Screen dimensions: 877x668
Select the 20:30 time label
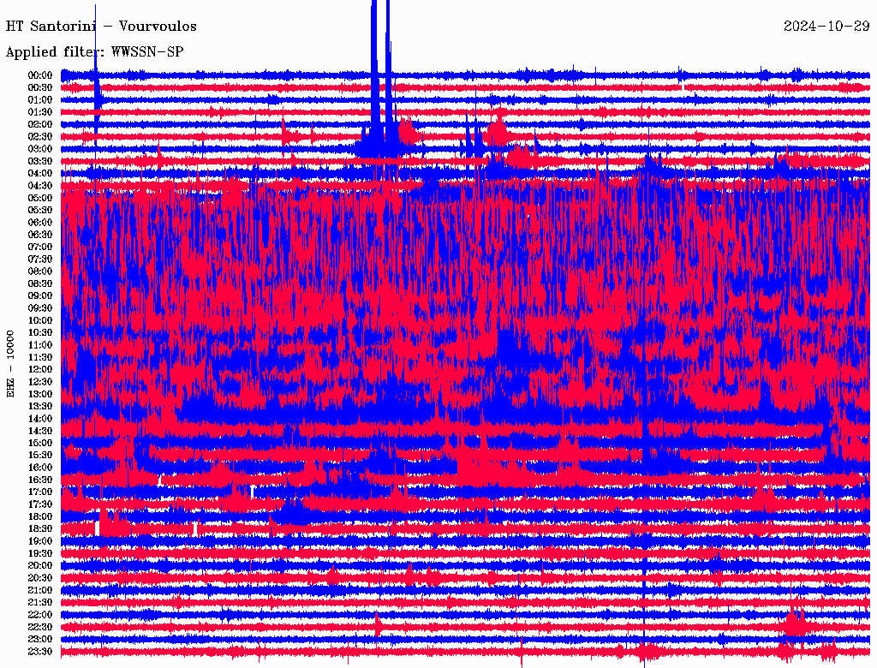click(x=39, y=578)
